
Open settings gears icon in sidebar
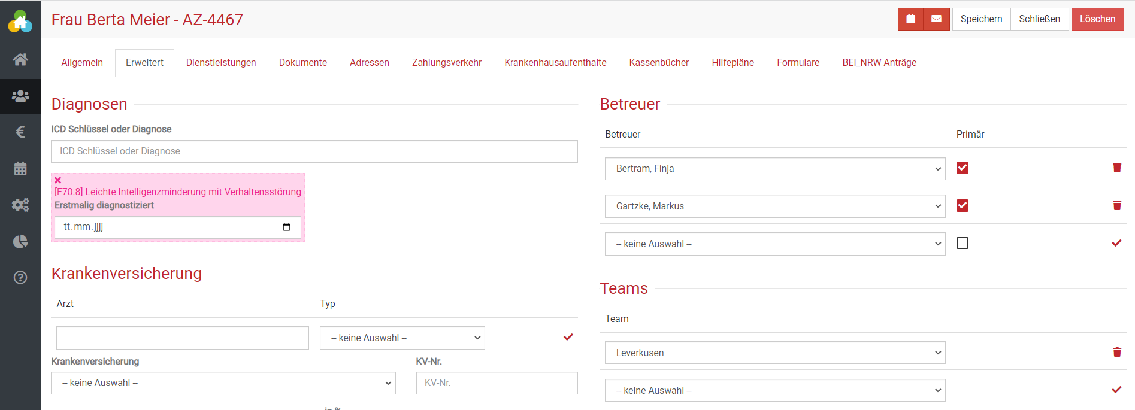pos(20,205)
